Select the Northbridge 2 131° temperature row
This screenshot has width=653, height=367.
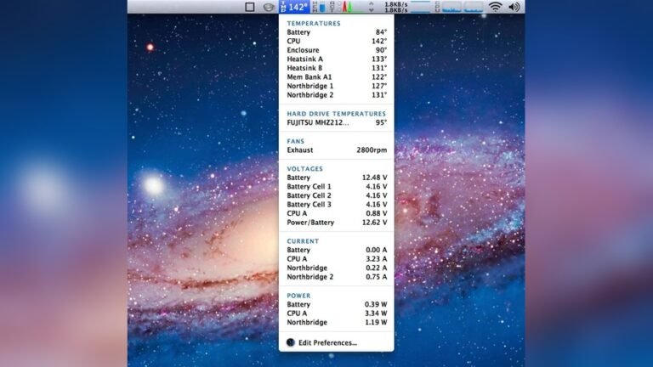(337, 95)
